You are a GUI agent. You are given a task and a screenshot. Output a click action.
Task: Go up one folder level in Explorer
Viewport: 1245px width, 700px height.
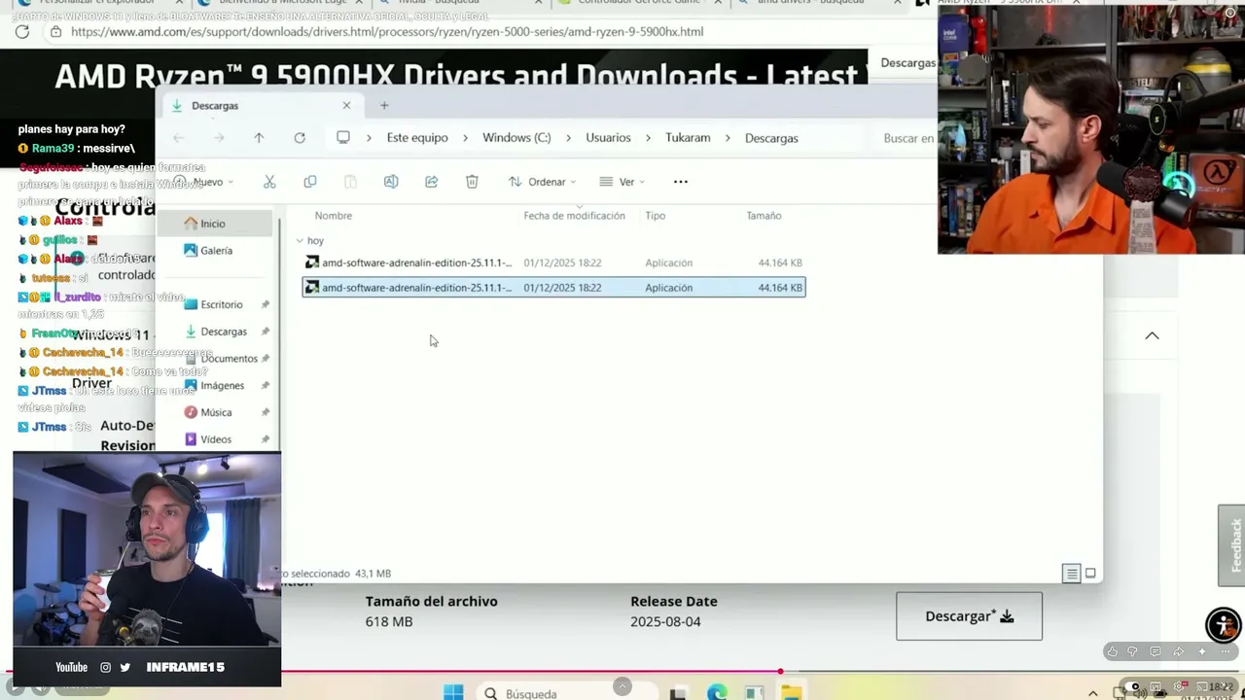tap(259, 138)
